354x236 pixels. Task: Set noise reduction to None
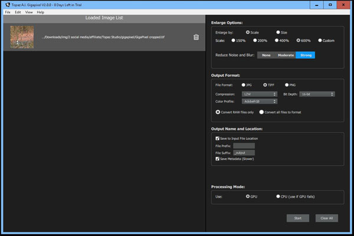[x=266, y=55]
